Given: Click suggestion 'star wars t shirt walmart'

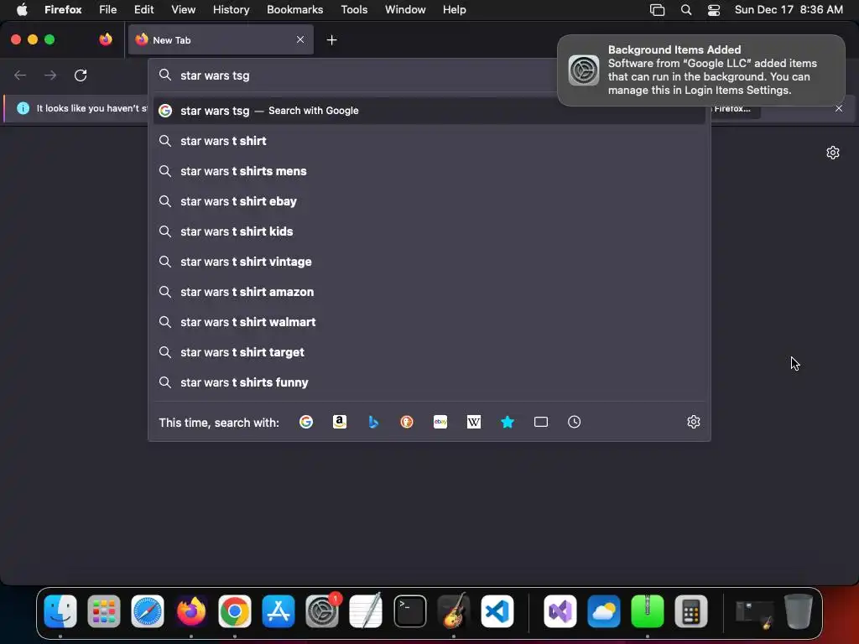Looking at the screenshot, I should 429,321.
